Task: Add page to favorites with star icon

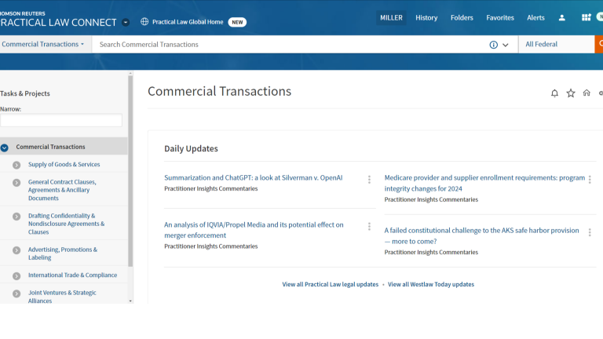Action: [x=571, y=93]
